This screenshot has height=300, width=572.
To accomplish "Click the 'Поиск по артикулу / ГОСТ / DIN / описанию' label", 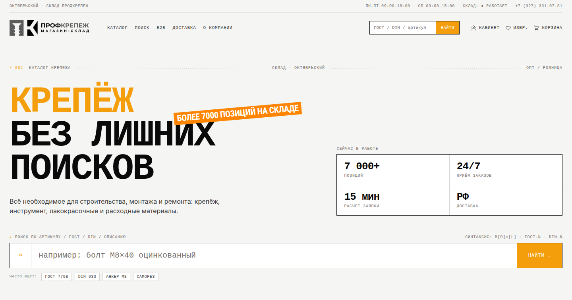I will click(x=70, y=237).
